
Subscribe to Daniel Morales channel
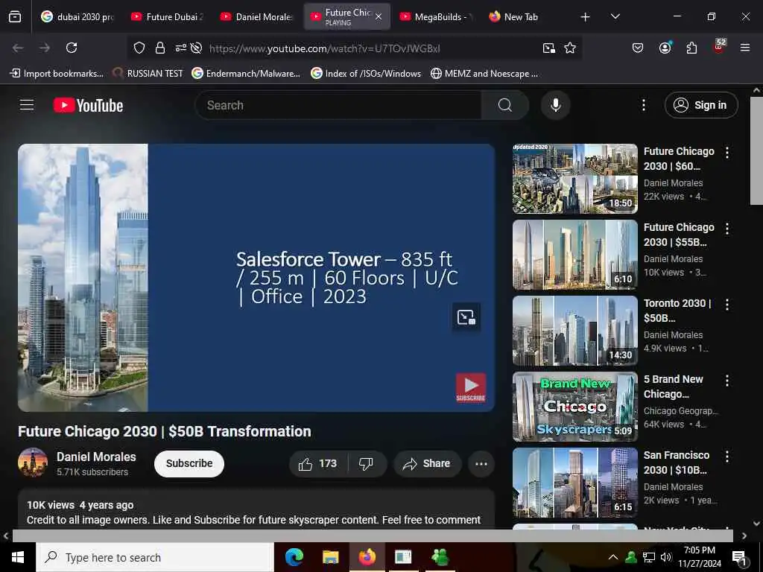[189, 463]
